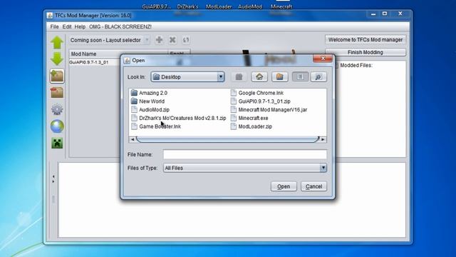Click the Minecraft.exe file icon
The width and height of the screenshot is (456, 257).
click(234, 118)
